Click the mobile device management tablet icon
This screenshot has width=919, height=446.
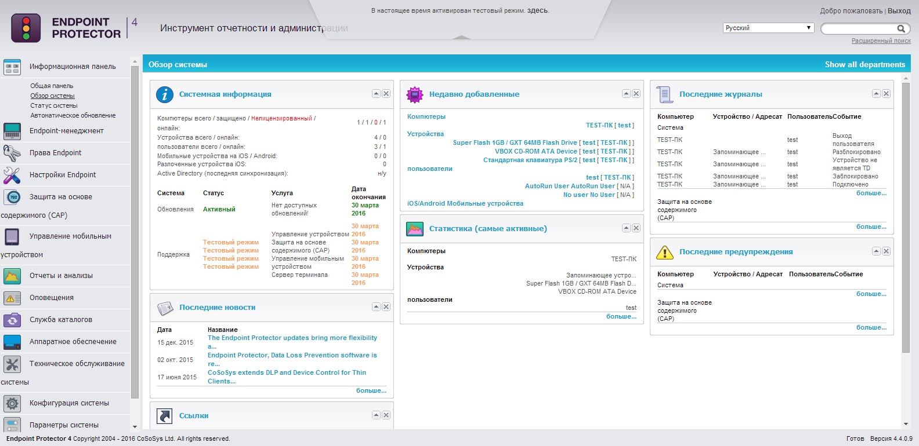(12, 236)
